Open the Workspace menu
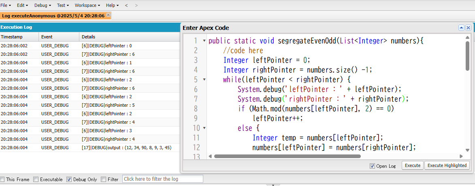This screenshot has height=186, width=475. 87,5
